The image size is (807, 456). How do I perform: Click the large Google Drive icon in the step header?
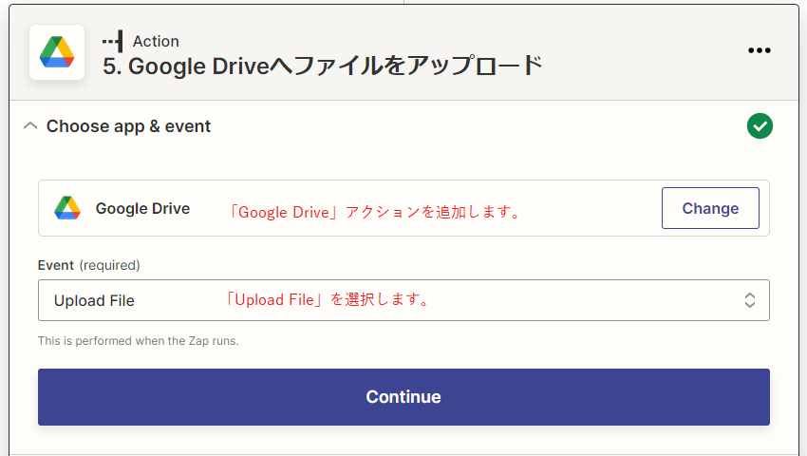point(57,52)
